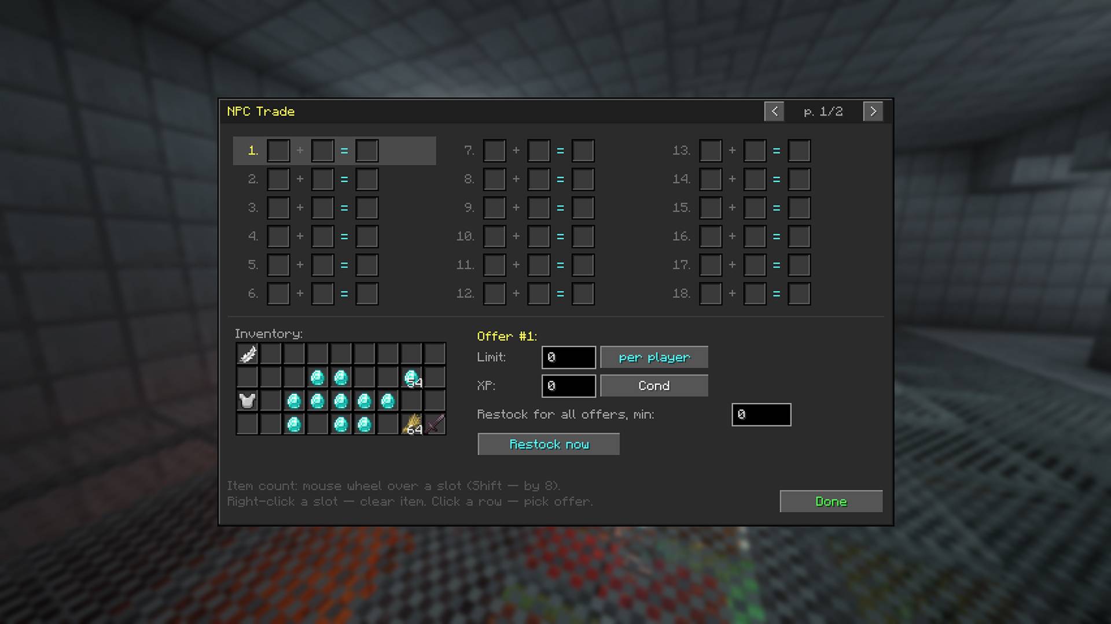
Task: Click the result slot of offer 1
Action: pyautogui.click(x=367, y=150)
